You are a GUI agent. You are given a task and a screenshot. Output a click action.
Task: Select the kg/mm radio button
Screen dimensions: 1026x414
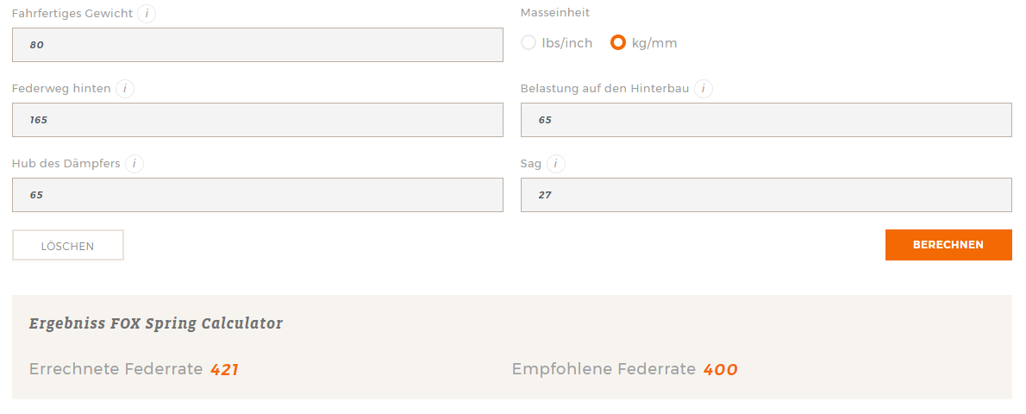[618, 42]
